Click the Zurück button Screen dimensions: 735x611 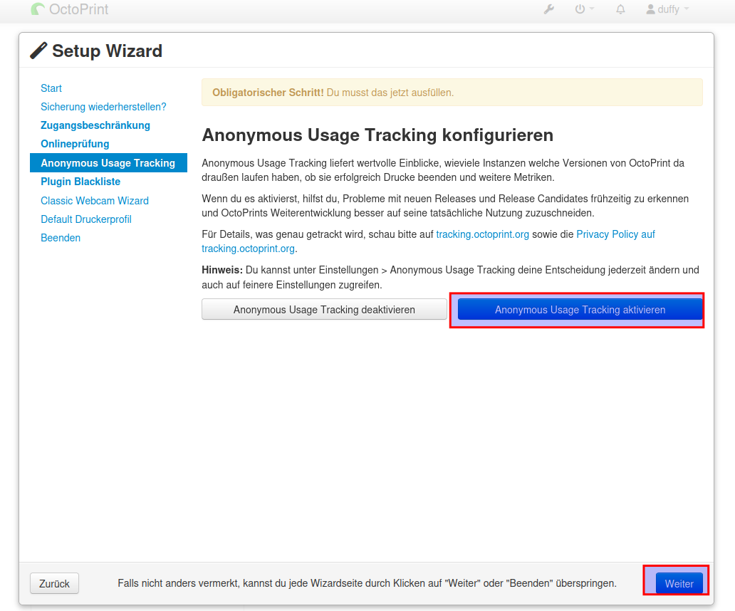coord(54,583)
